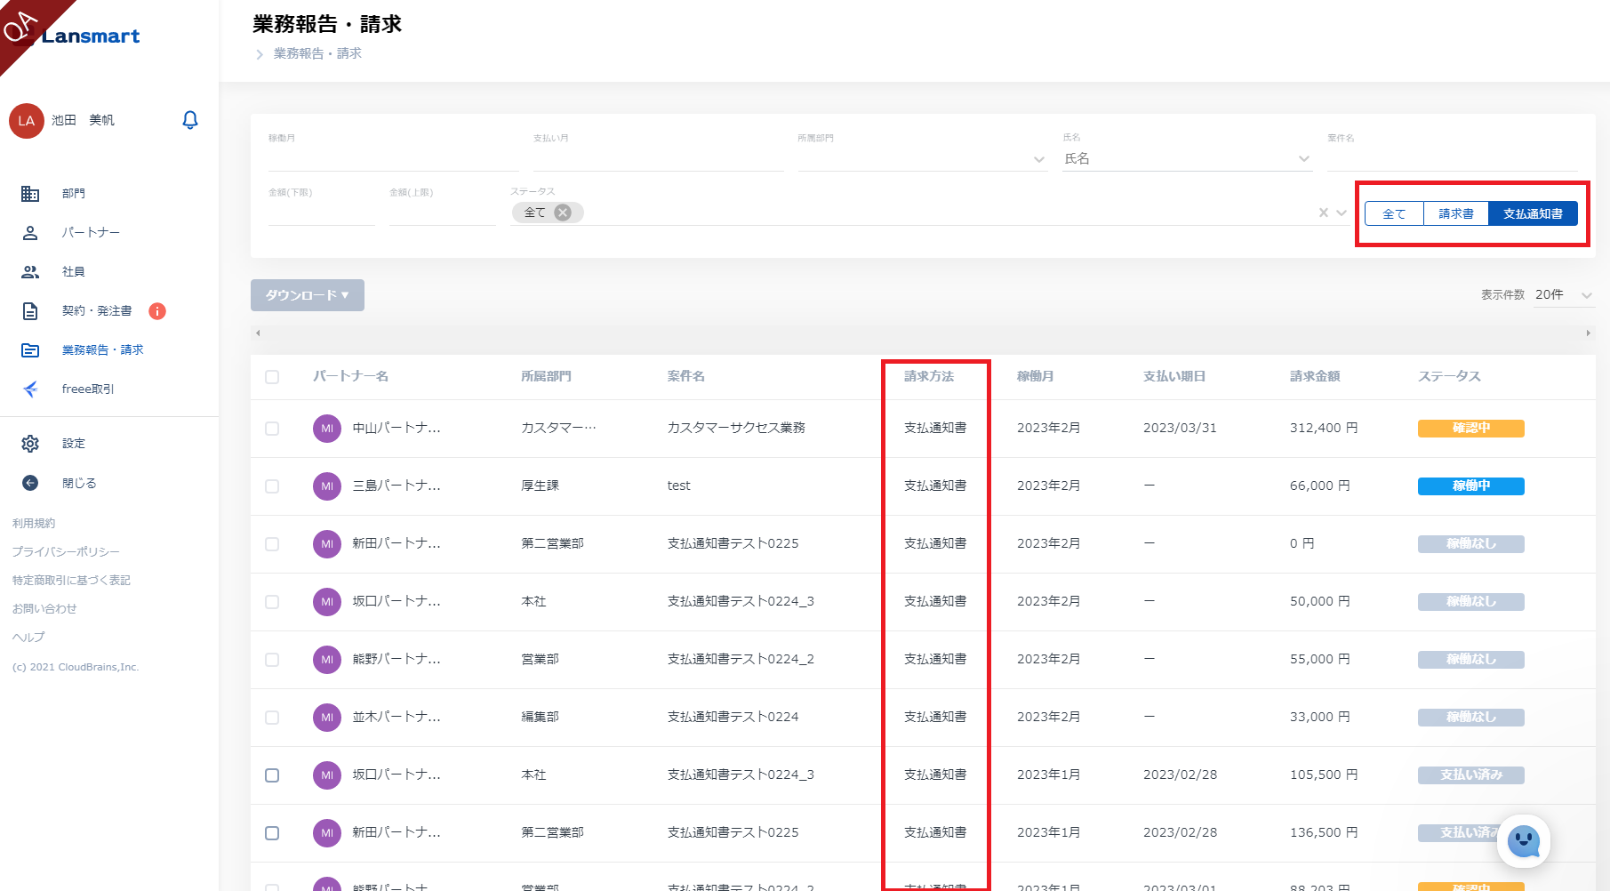Open the ダウンロード dropdown button
1610x891 pixels.
tap(307, 295)
